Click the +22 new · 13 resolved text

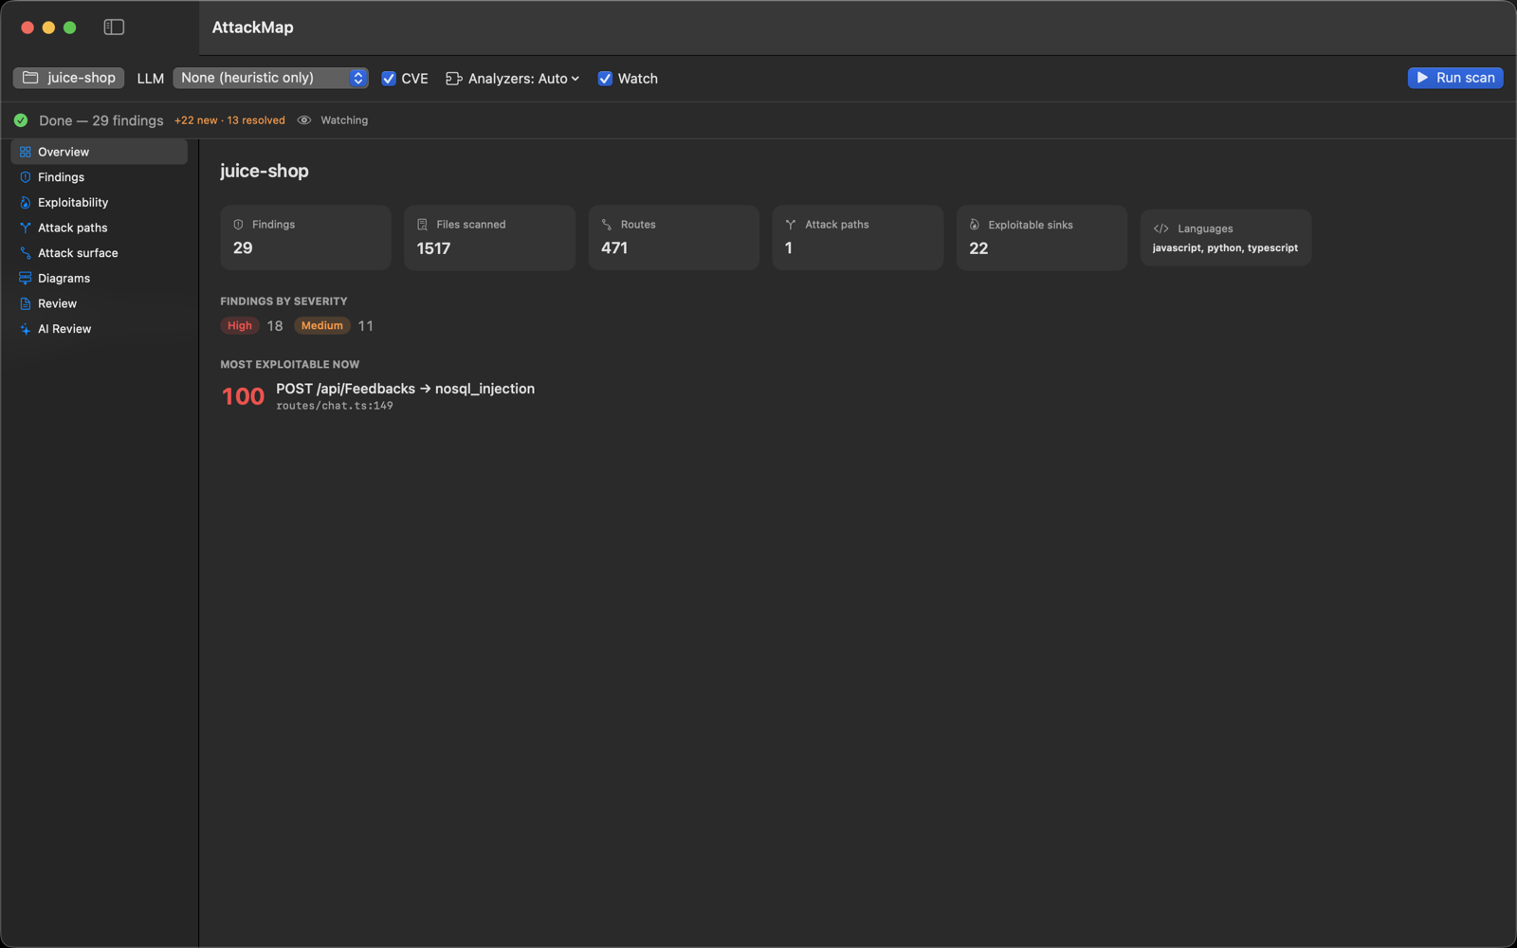[x=229, y=120]
